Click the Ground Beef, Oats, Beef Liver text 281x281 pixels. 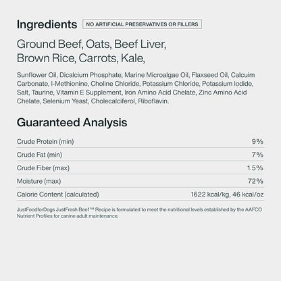click(x=91, y=44)
